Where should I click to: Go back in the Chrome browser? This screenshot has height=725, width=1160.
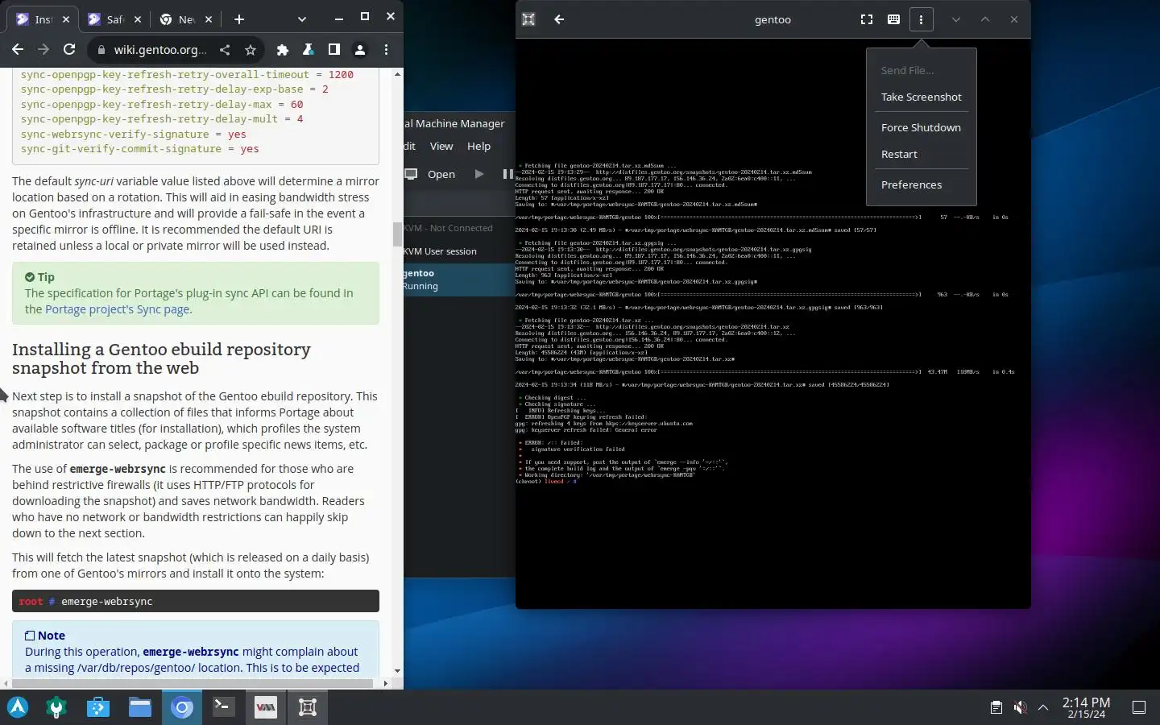18,50
